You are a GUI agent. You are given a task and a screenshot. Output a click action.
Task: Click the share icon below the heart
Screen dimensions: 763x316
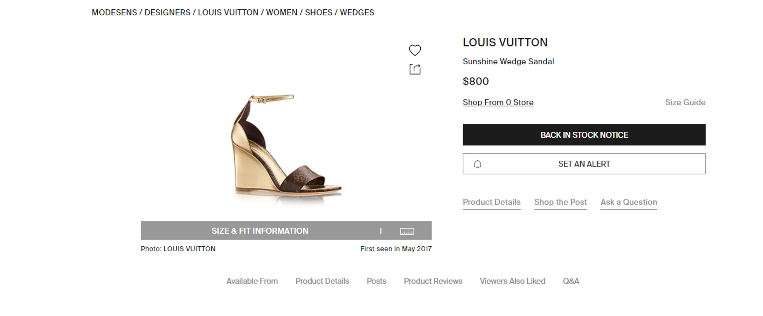[x=415, y=69]
